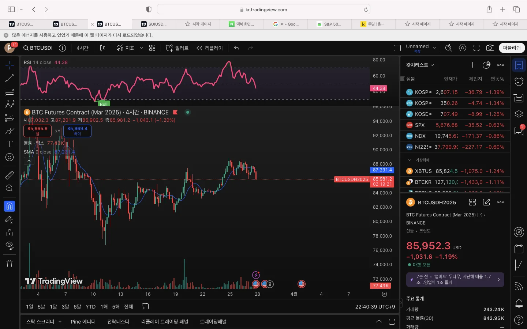Click the sell button showing 85,965.9
The height and width of the screenshot is (329, 527).
37,131
